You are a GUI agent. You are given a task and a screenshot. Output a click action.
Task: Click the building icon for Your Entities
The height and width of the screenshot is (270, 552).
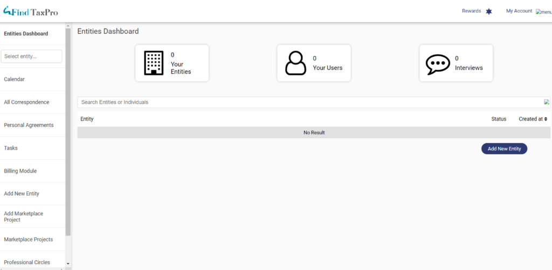coord(154,63)
